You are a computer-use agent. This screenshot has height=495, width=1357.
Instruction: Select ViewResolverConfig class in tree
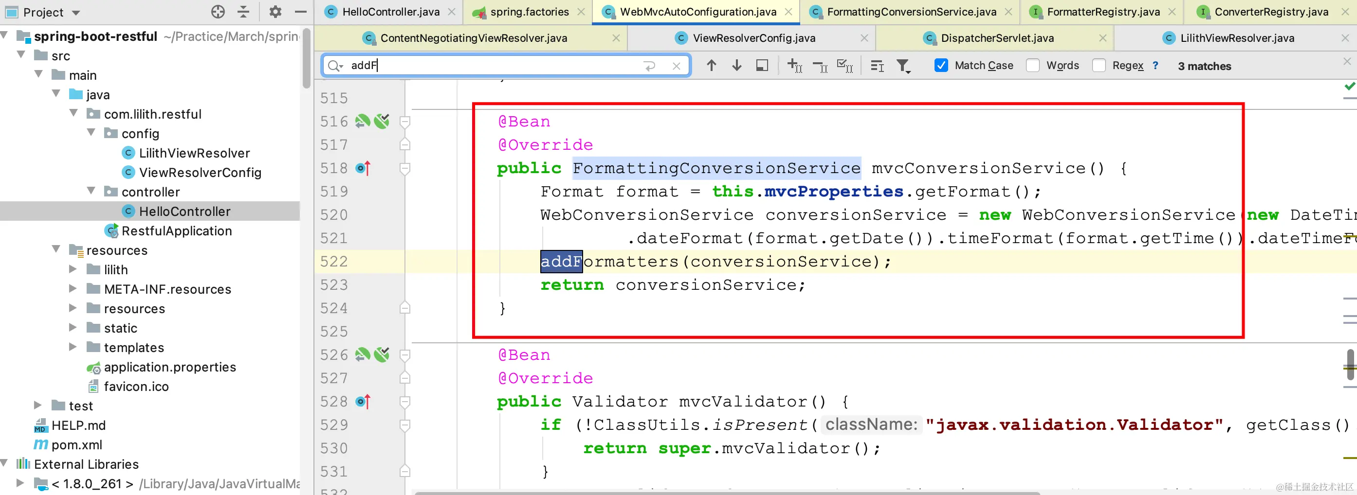coord(200,173)
